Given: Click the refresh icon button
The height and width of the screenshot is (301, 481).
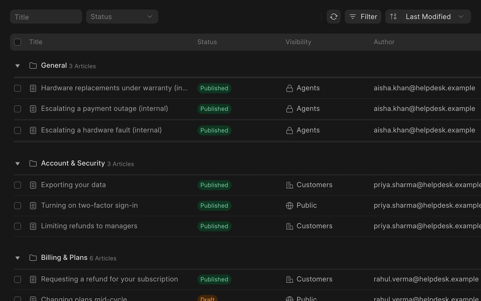Looking at the screenshot, I should (333, 17).
